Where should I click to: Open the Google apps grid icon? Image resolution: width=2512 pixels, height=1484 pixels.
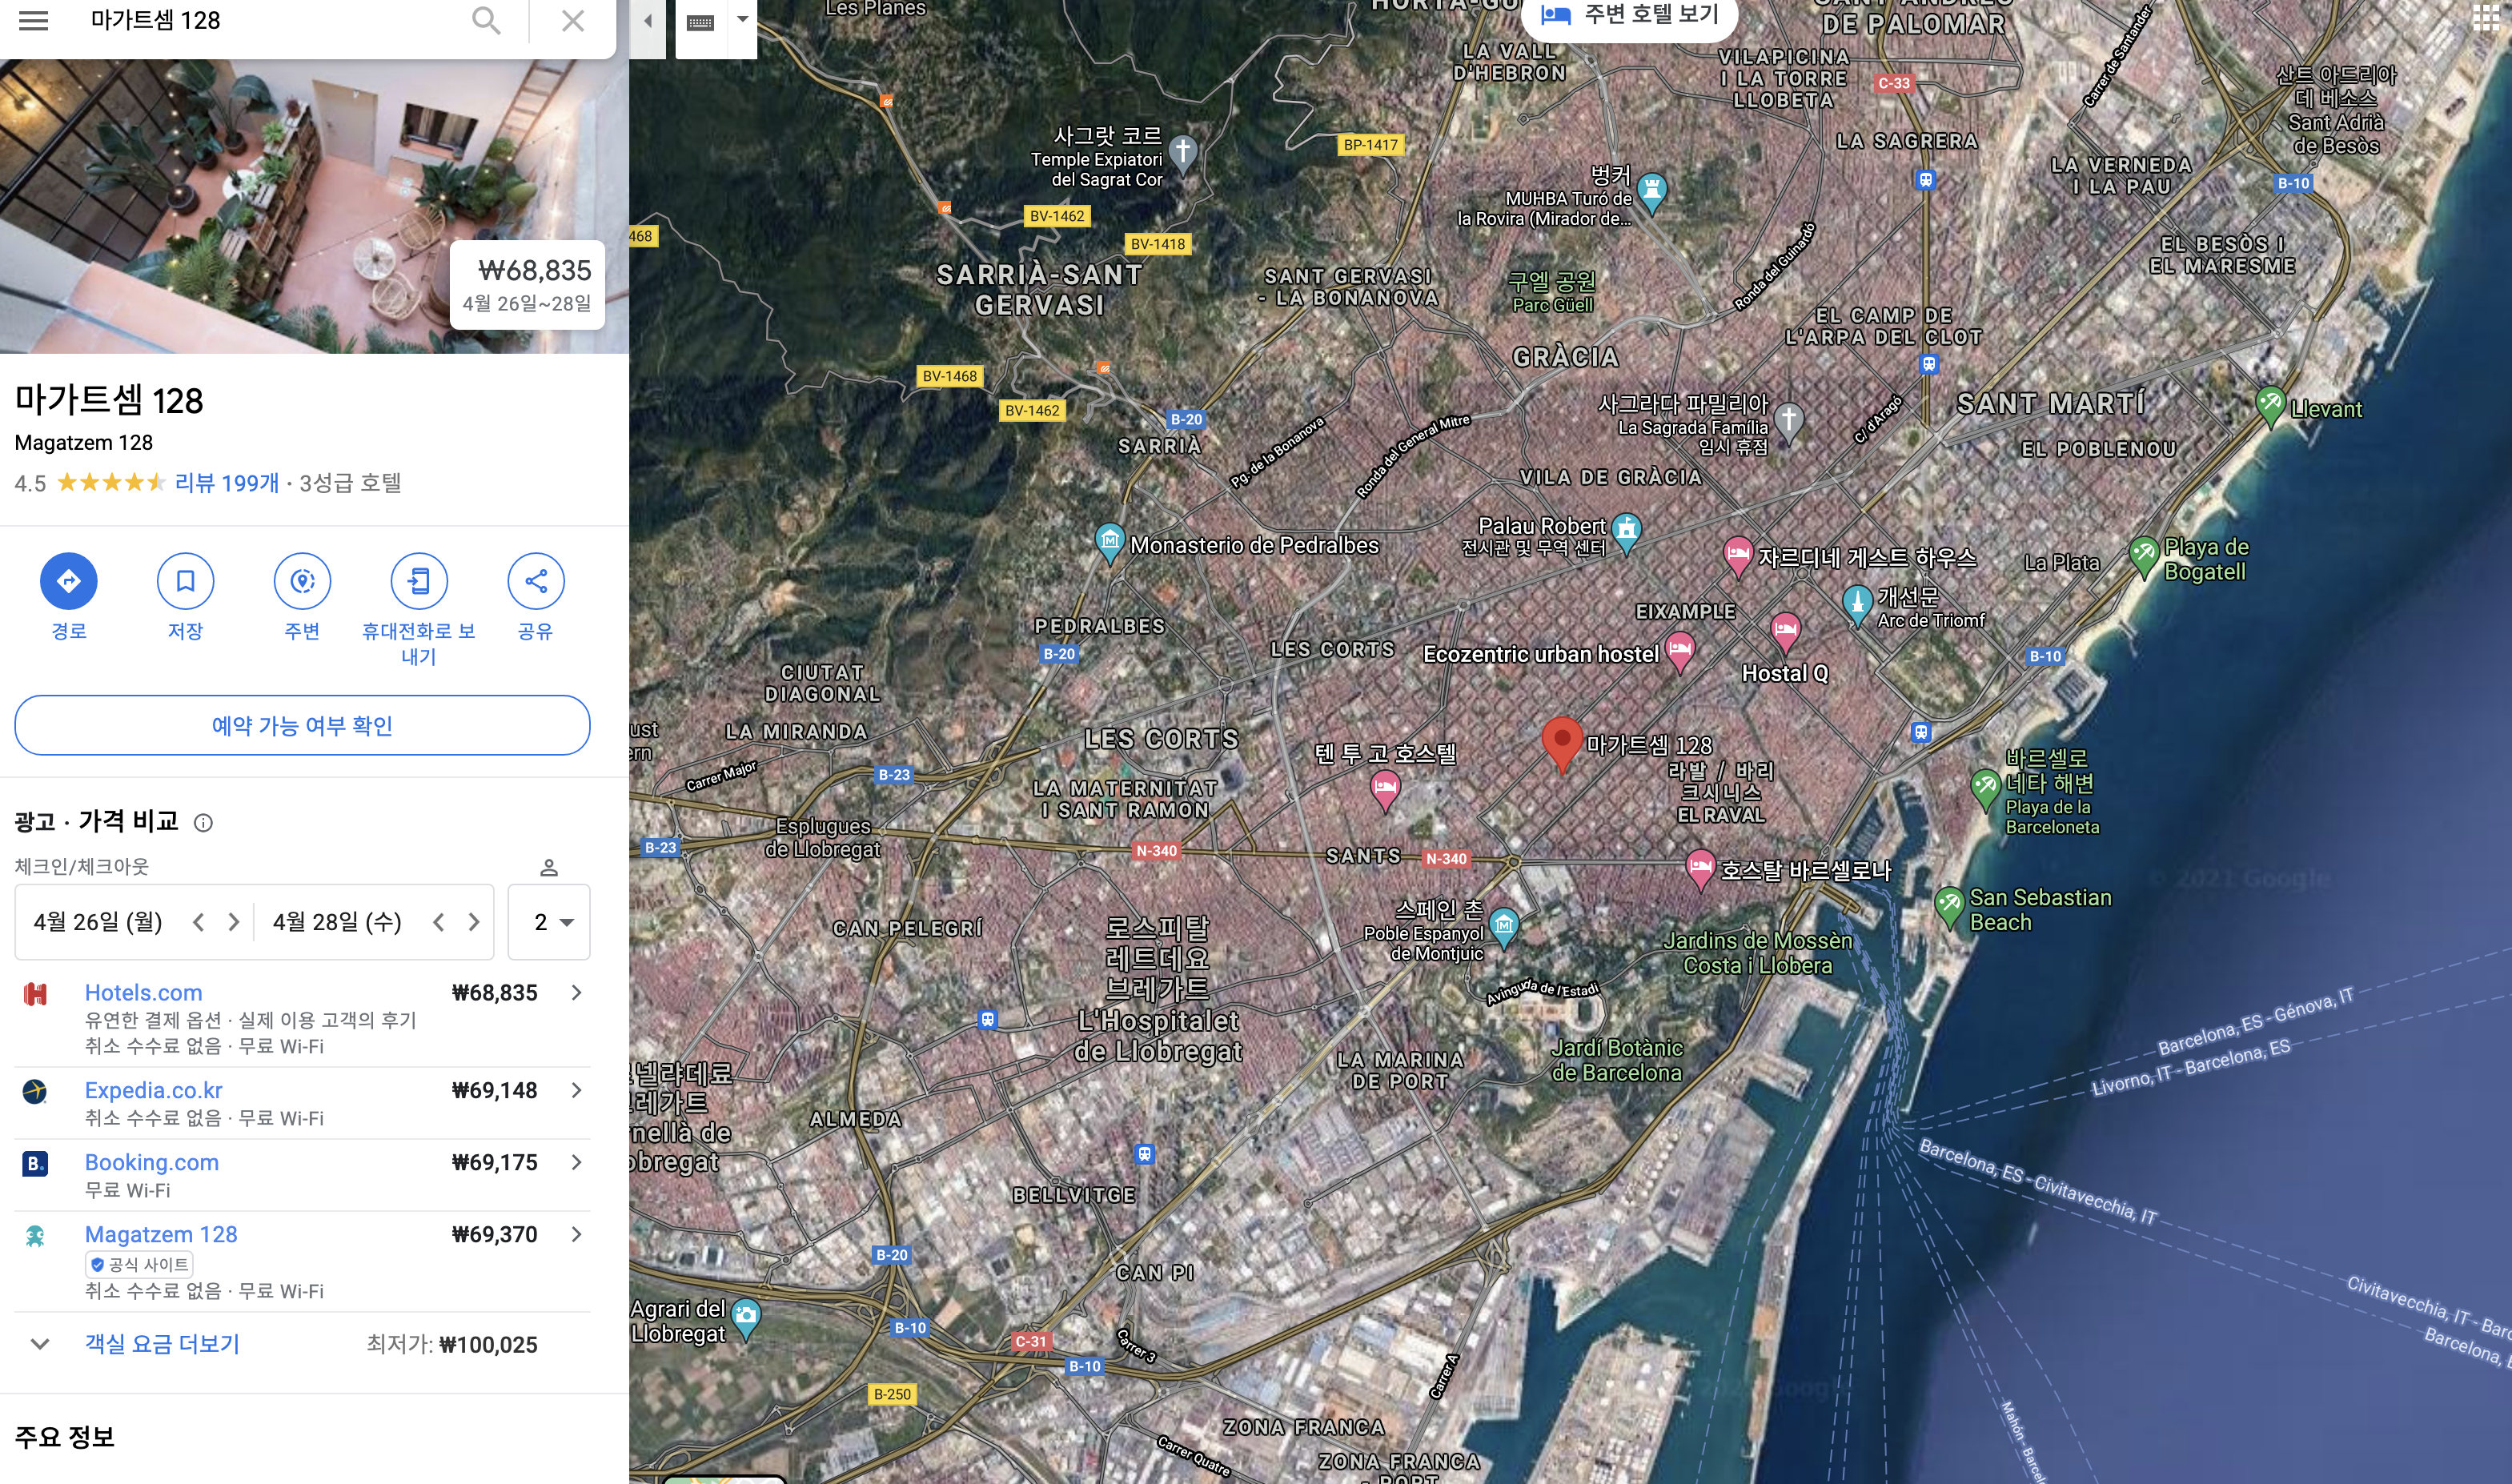point(2485,18)
